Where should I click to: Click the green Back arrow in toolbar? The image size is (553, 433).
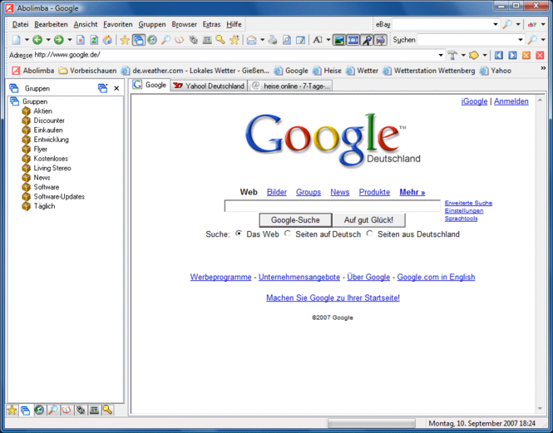tap(37, 40)
